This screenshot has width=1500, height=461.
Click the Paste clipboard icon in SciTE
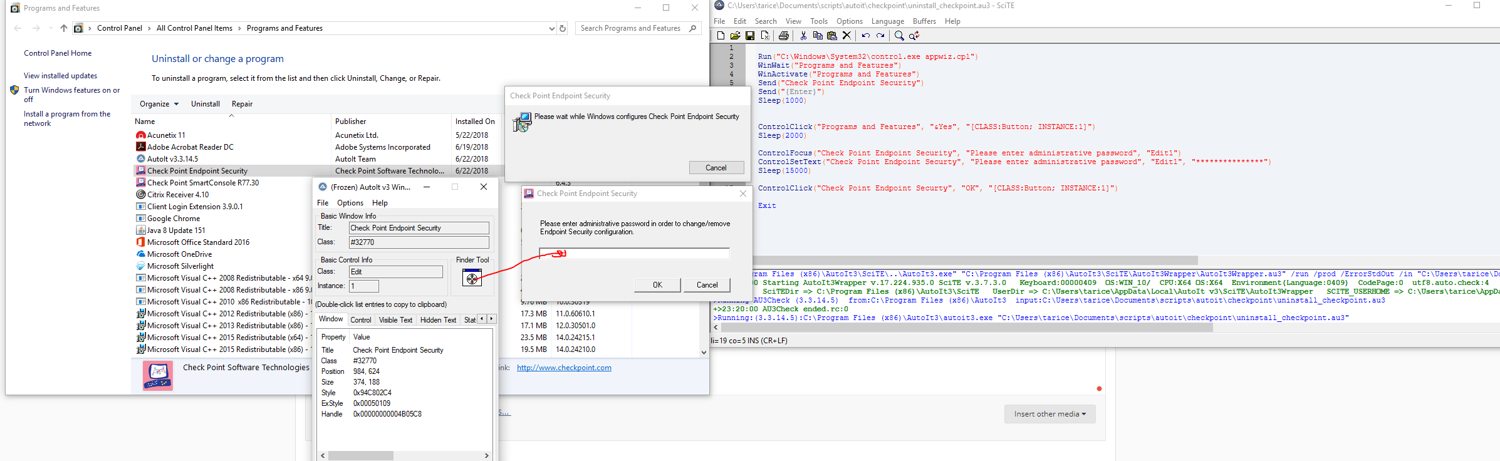click(x=832, y=36)
